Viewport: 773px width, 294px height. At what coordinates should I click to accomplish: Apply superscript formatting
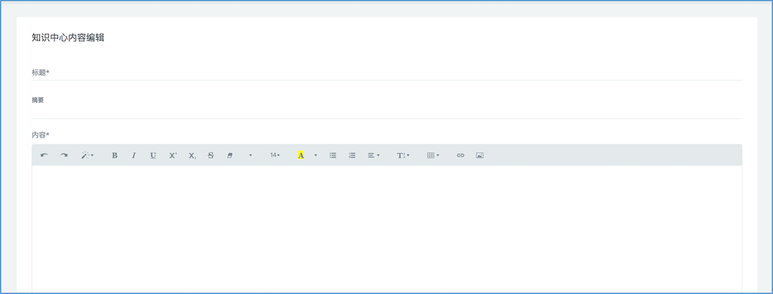(x=173, y=155)
